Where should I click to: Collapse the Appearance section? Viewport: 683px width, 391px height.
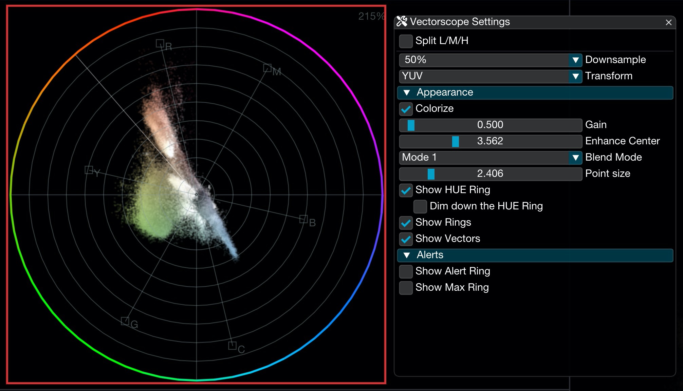click(x=407, y=92)
